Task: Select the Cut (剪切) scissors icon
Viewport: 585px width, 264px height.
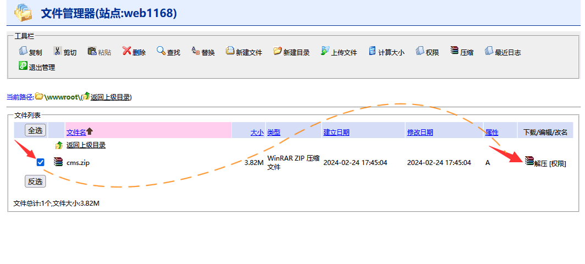Action: coord(57,51)
